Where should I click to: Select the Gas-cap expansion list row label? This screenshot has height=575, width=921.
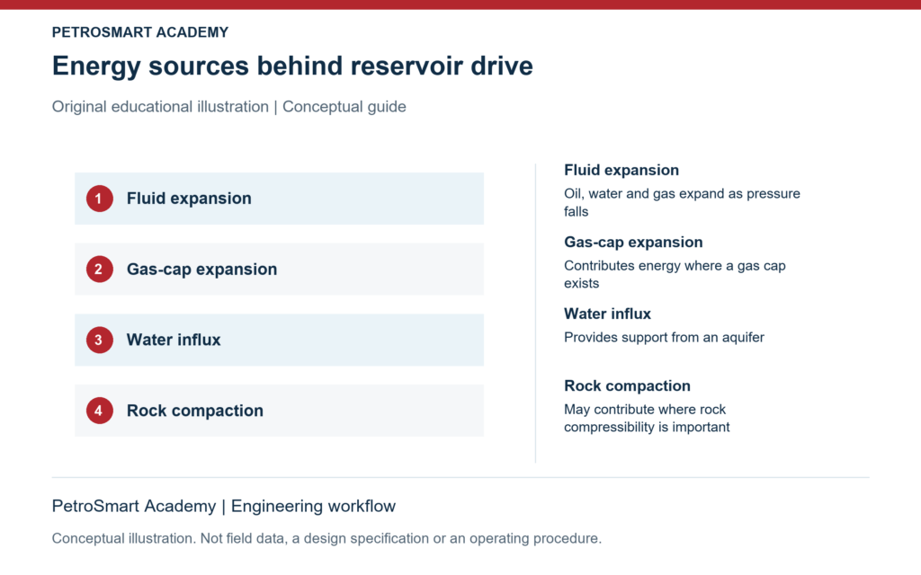coord(202,270)
